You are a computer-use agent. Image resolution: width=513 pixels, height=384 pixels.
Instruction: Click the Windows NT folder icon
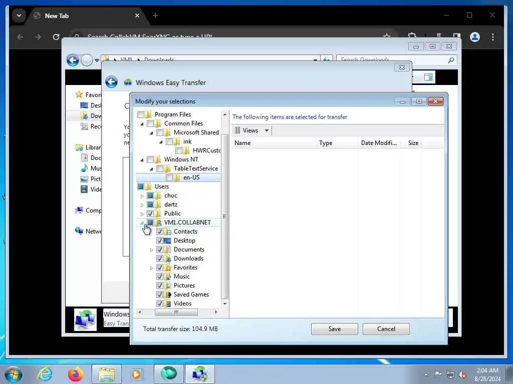click(158, 159)
